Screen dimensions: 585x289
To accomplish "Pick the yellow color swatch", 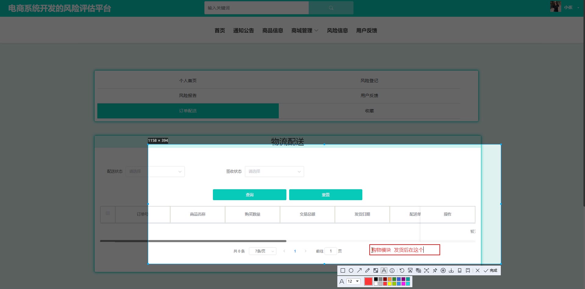I will click(x=389, y=284).
